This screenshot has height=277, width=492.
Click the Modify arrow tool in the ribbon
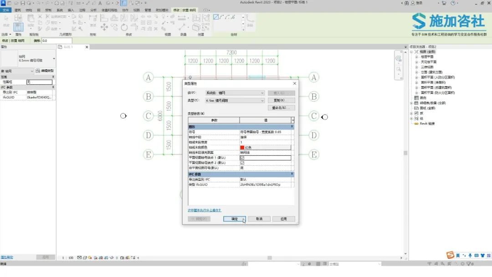(6, 21)
